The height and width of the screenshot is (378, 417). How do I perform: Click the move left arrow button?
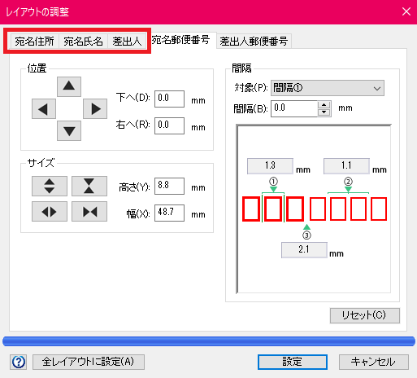tap(44, 109)
